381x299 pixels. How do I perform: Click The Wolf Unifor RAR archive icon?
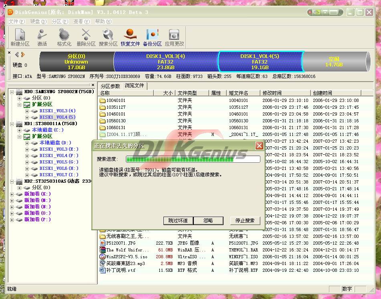pos(102,250)
